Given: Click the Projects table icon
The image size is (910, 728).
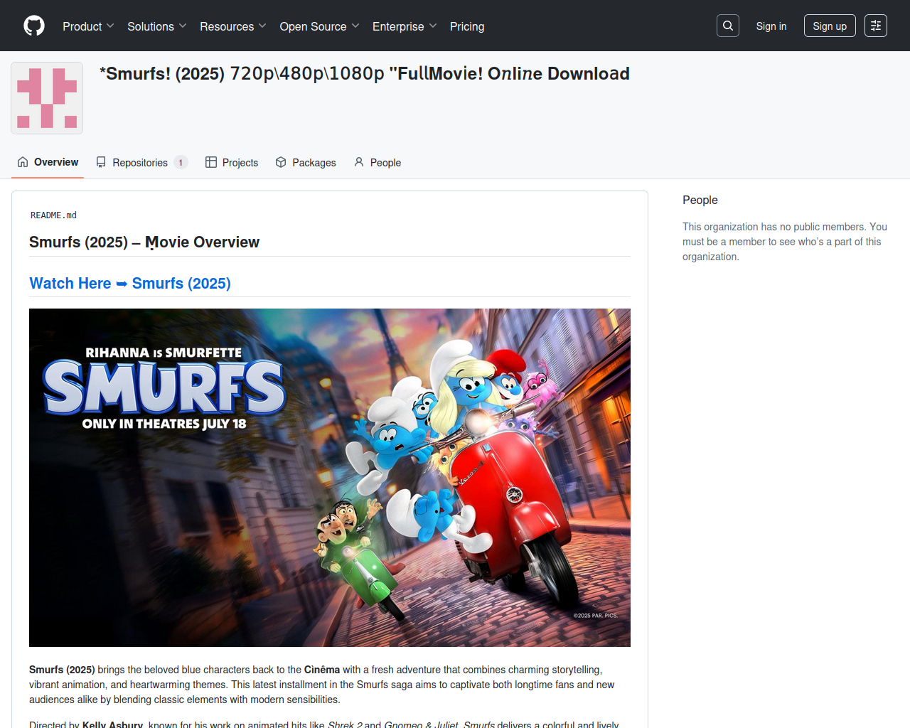Looking at the screenshot, I should tap(211, 162).
